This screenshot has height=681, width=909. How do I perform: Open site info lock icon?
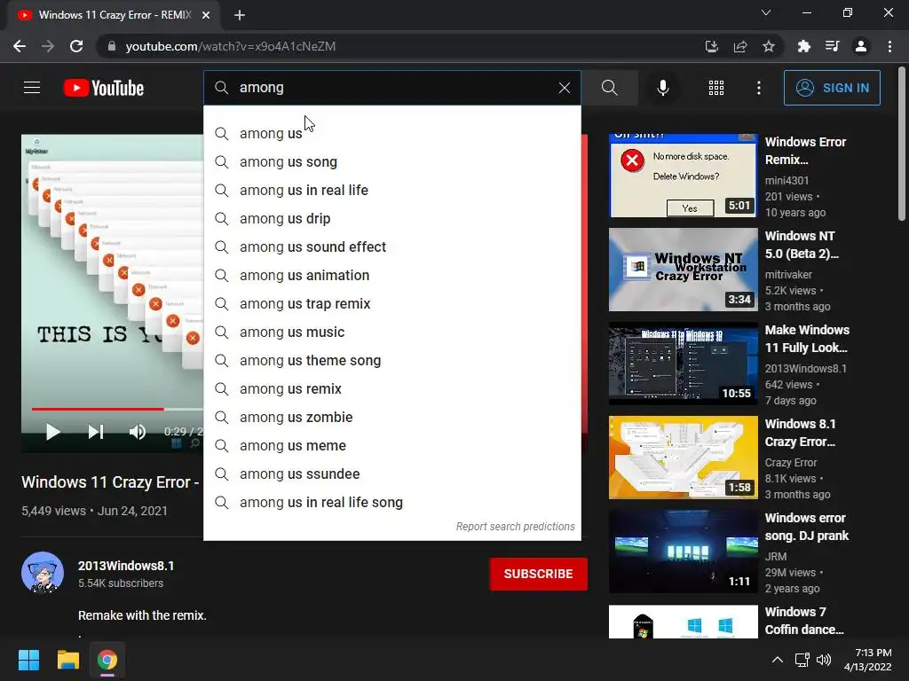point(111,46)
